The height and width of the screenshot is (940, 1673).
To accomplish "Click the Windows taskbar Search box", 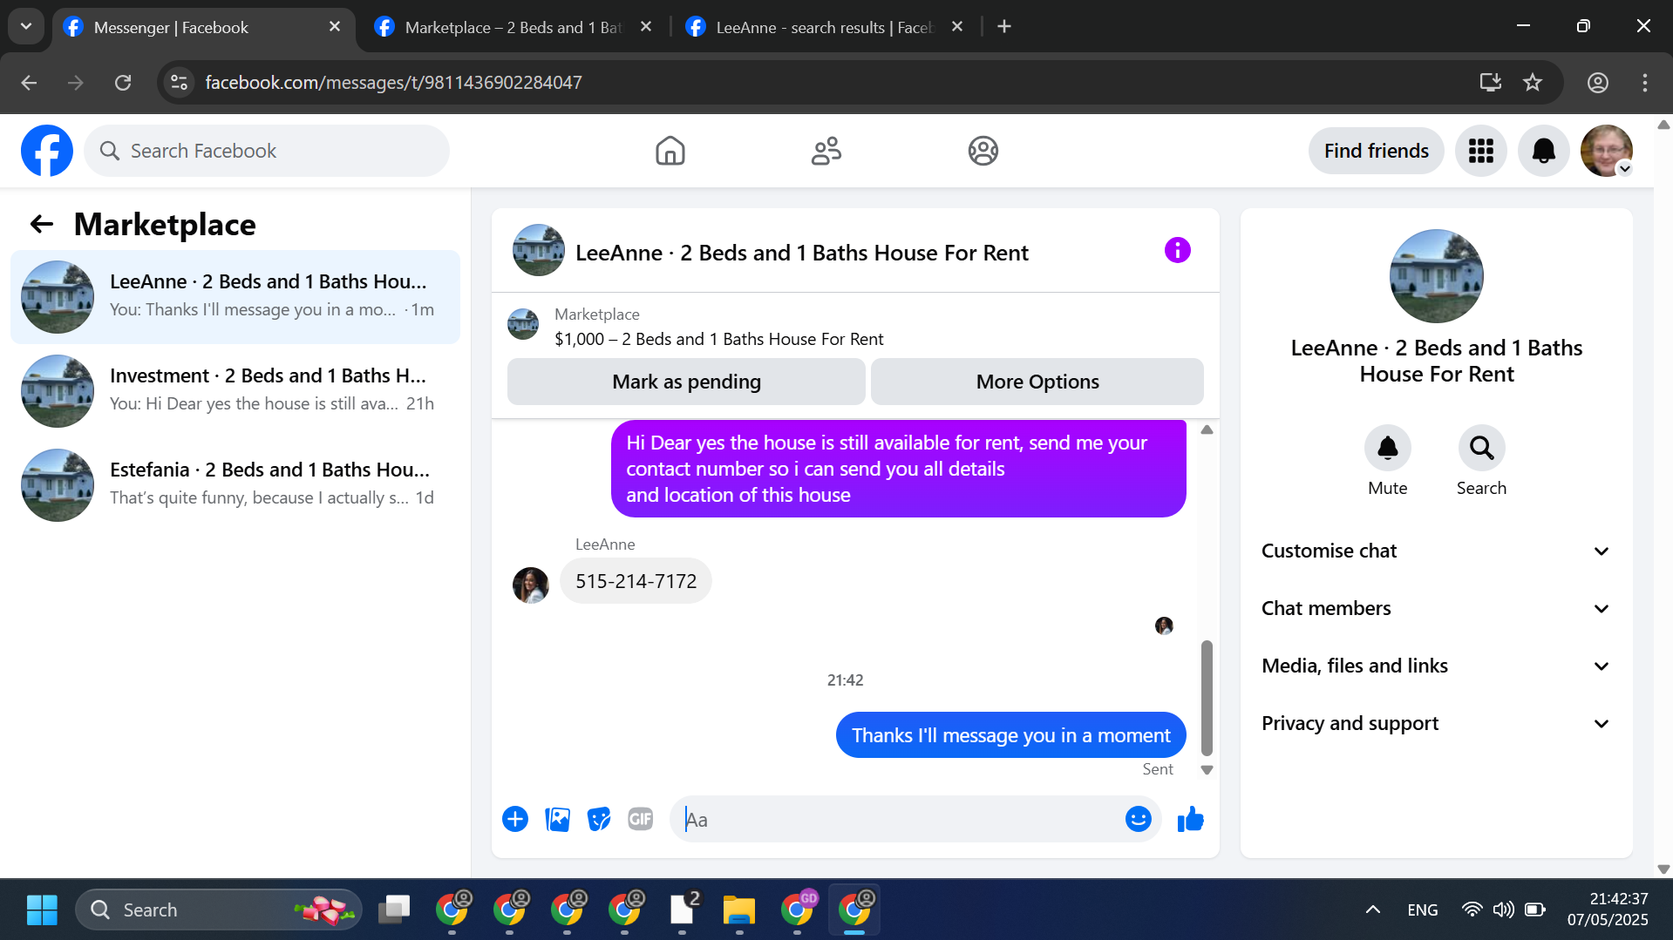I will point(219,910).
